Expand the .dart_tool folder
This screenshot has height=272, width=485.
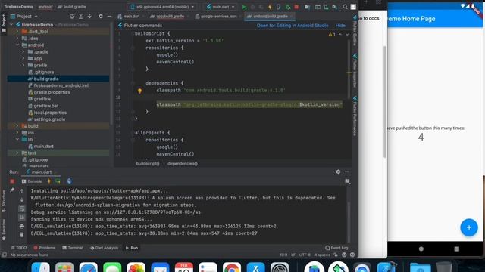(17, 32)
